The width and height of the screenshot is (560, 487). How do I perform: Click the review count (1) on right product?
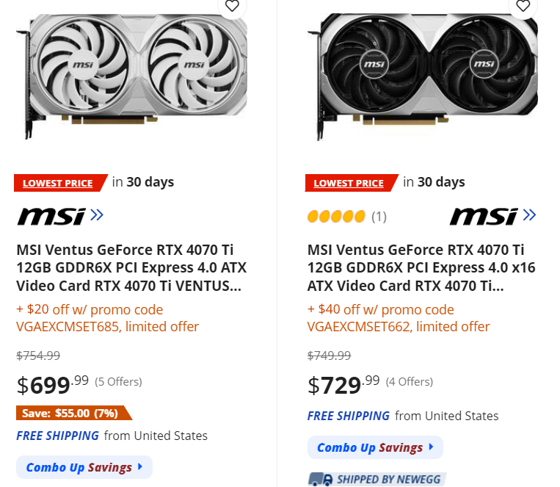click(x=379, y=217)
